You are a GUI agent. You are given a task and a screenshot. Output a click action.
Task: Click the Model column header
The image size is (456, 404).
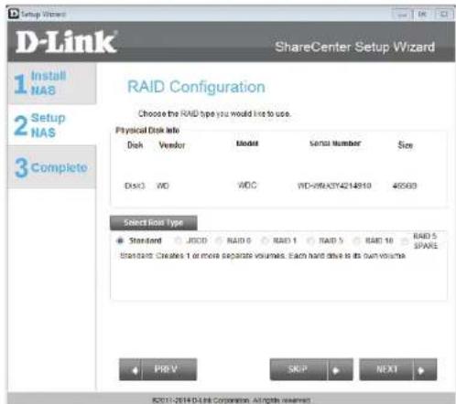[247, 144]
